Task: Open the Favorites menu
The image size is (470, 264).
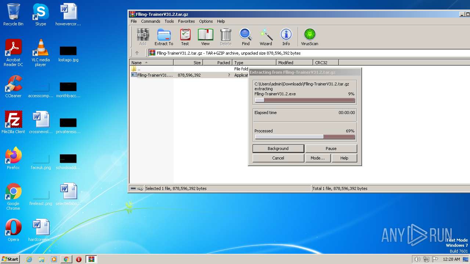Action: (186, 21)
